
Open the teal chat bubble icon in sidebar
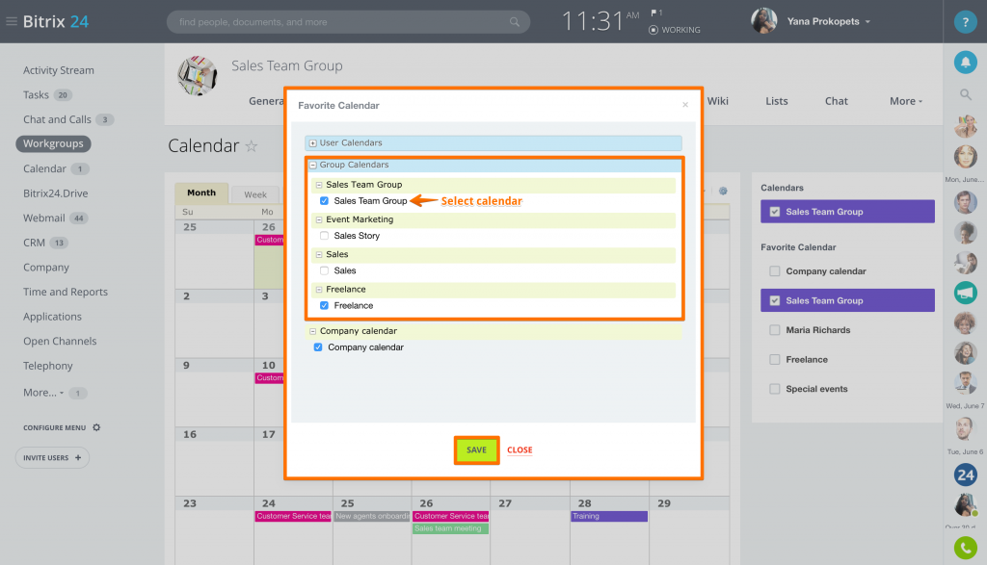(x=965, y=293)
